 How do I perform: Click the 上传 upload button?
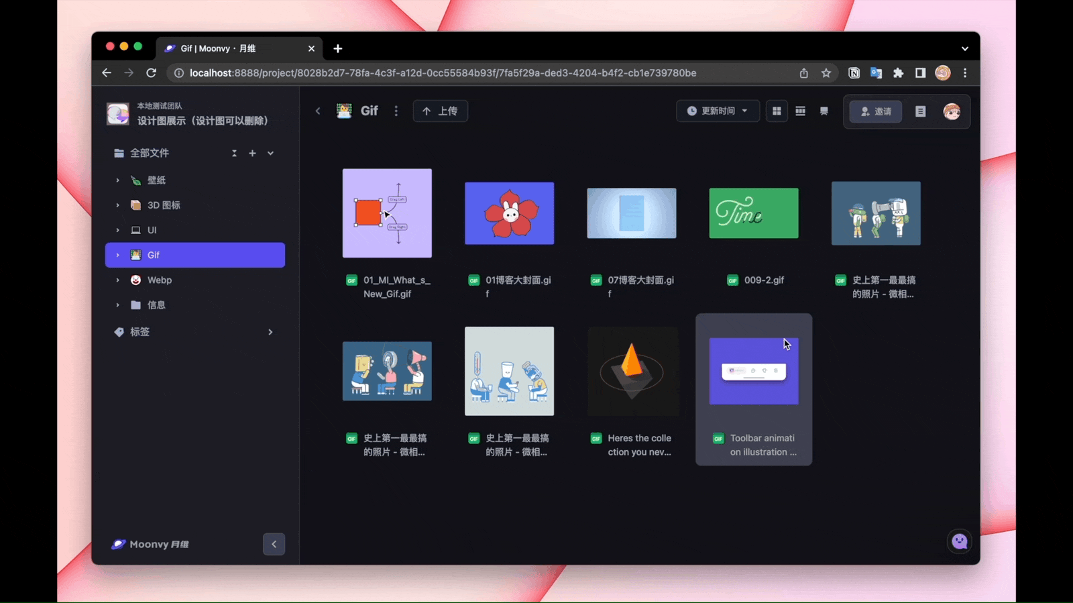pos(440,111)
